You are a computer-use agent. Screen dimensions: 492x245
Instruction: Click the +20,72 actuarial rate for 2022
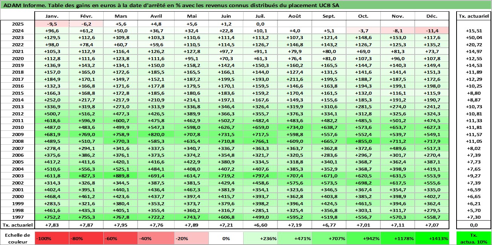tap(474, 44)
